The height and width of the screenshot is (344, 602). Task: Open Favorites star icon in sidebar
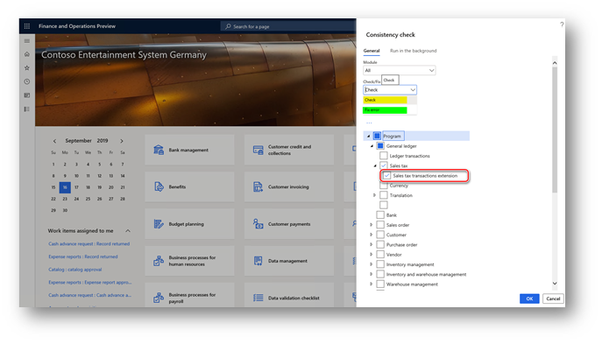point(27,68)
